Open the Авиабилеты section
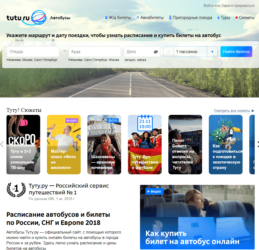The image size is (259, 250). click(152, 18)
